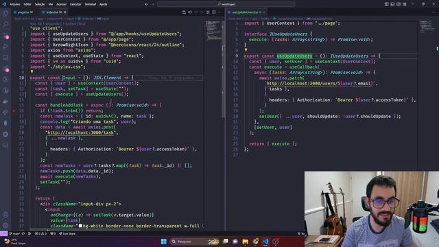Click the left editor horizontal scrollbar

(x=85, y=230)
